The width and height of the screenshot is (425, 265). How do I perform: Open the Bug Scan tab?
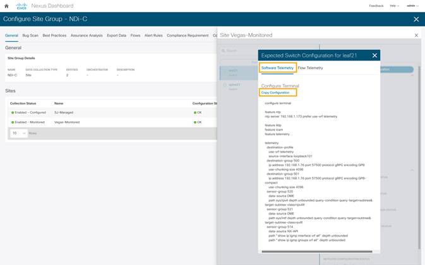click(30, 35)
